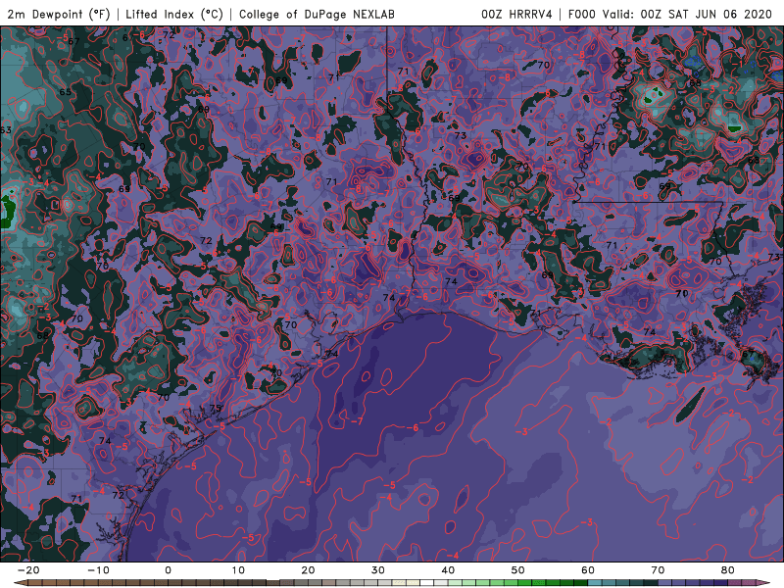Click the right arrow end of color bar

click(763, 583)
